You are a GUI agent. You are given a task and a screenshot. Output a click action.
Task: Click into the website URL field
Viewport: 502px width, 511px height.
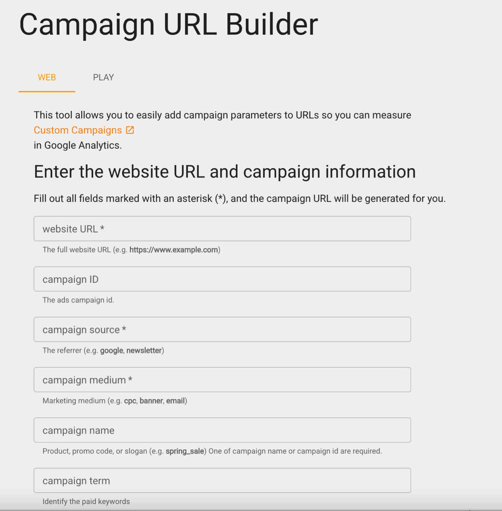222,229
